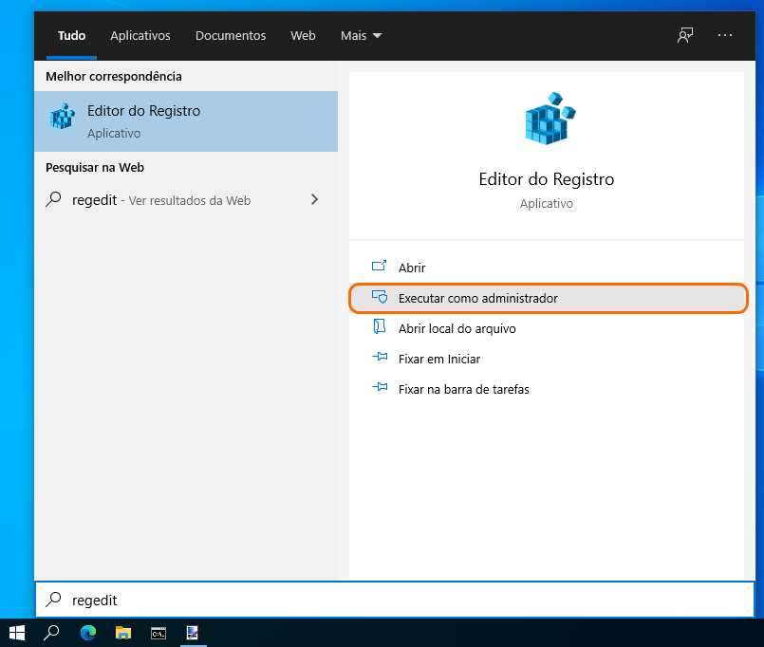The image size is (764, 647).
Task: Click the active app icon on the taskbar
Action: [194, 633]
